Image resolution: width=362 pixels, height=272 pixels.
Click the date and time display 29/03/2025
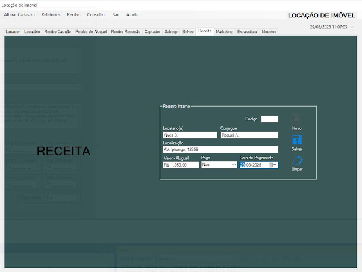pos(328,27)
